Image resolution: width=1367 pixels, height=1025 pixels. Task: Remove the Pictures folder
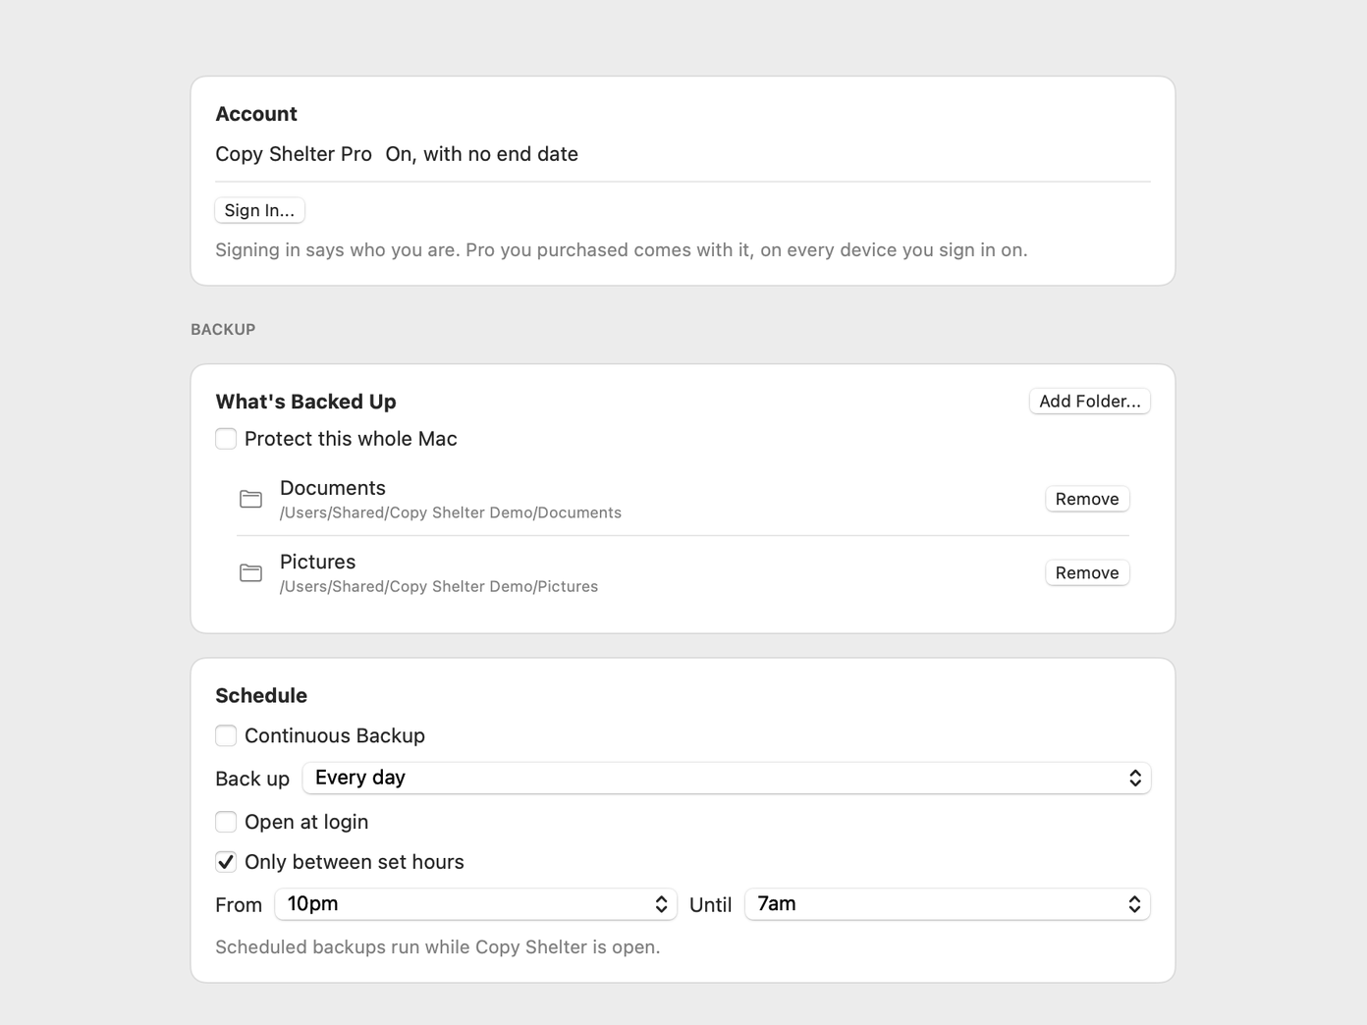pyautogui.click(x=1087, y=572)
